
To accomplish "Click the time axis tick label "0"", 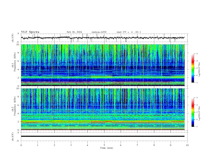I will (x=21, y=145).
